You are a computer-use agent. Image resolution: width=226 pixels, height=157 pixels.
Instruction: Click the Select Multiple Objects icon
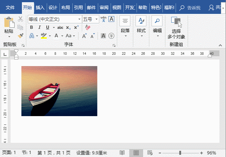coord(176,22)
